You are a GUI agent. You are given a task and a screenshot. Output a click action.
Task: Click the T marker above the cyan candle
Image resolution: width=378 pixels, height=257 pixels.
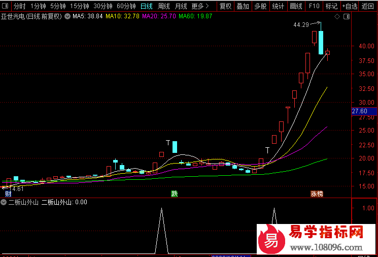pos(168,143)
